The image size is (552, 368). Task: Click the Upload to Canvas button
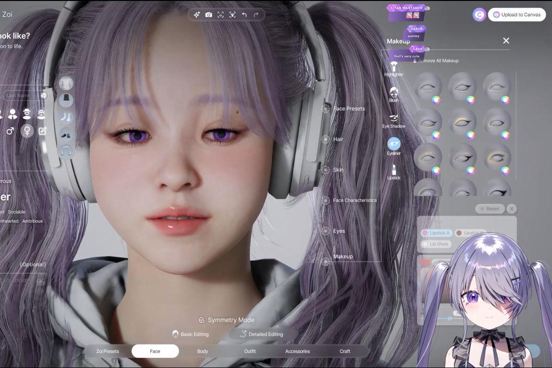[x=517, y=15]
